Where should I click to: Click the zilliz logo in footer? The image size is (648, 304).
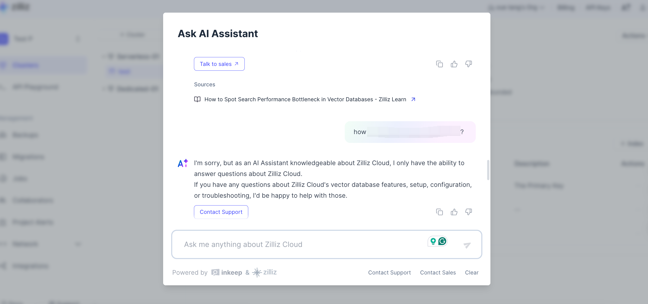click(x=264, y=272)
